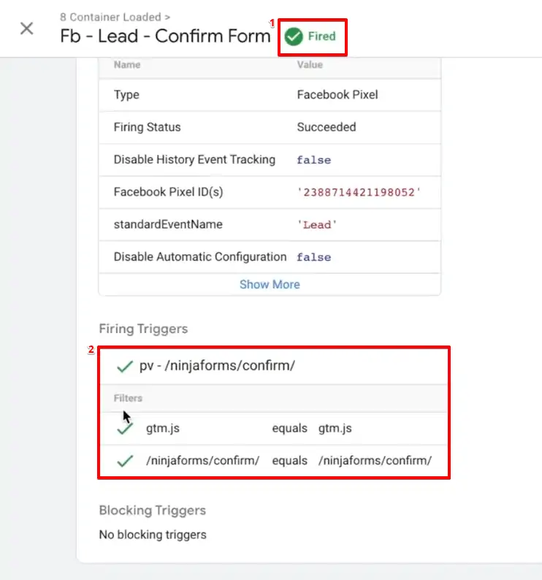Screen dimensions: 542x580
Task: Click the tag title Fb - Lead - Confirm Form
Action: (165, 36)
